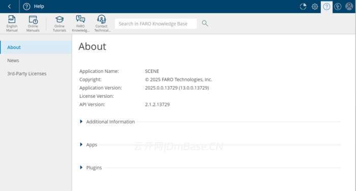Open settings gear in header
This screenshot has width=356, height=191.
click(x=315, y=7)
